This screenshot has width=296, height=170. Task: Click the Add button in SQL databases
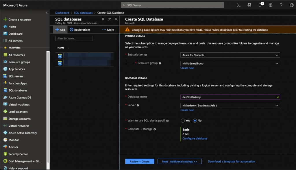pos(60,30)
